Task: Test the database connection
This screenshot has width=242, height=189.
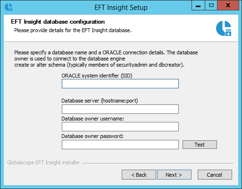Action: pyautogui.click(x=200, y=145)
